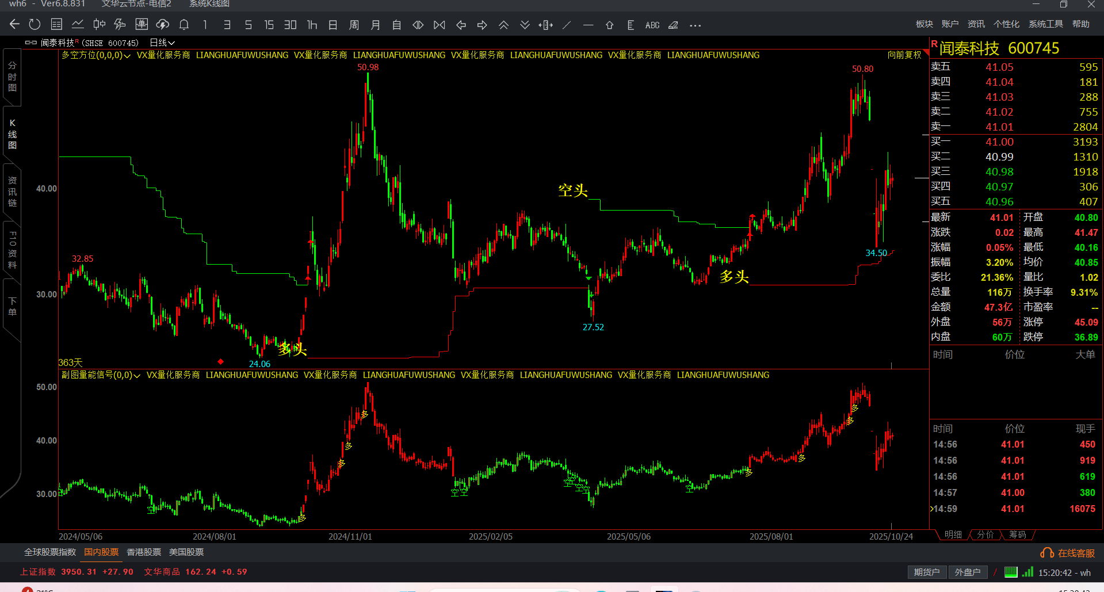This screenshot has width=1104, height=592.
Task: Click the double chevron down icon
Action: (525, 25)
